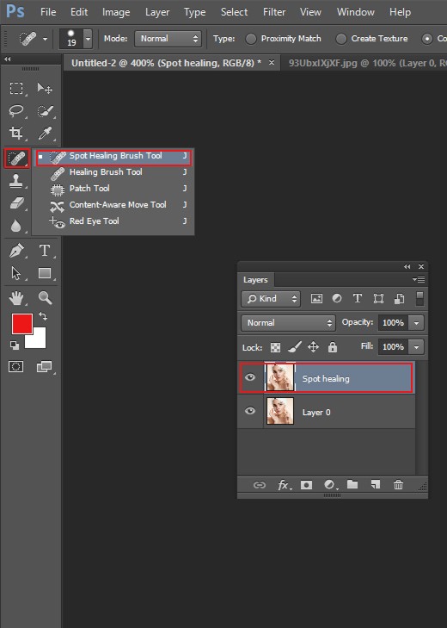Switch to the 93UbxIXjXF.jpg document tab
The height and width of the screenshot is (628, 447).
[364, 63]
